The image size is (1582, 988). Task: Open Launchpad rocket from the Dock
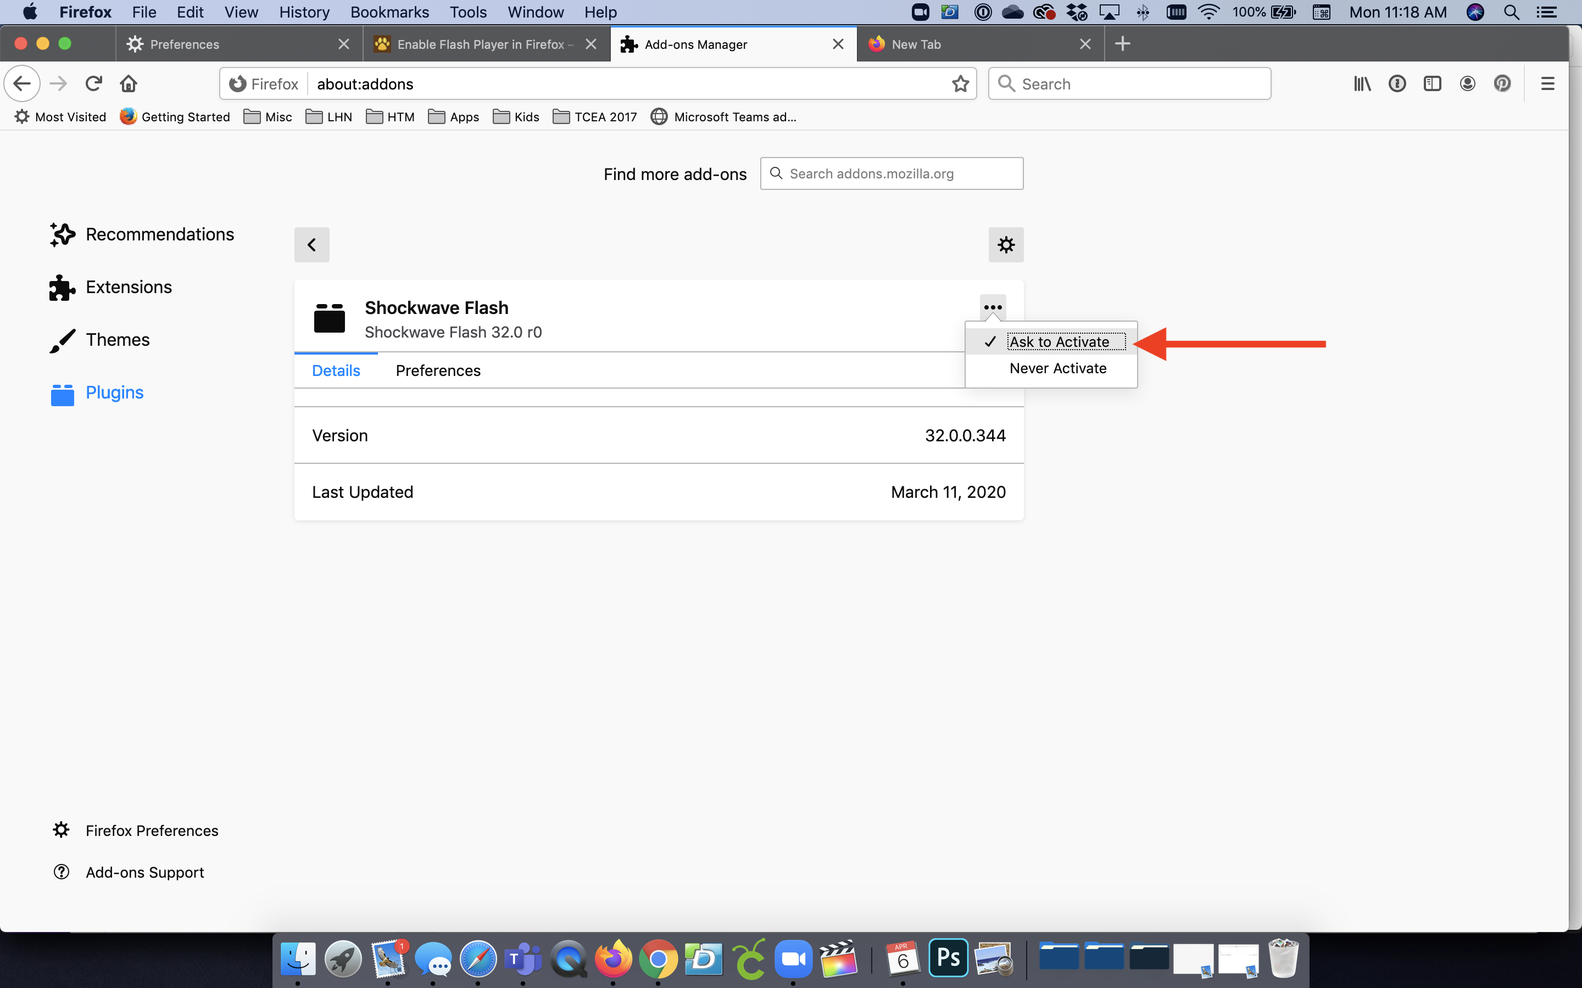tap(343, 959)
